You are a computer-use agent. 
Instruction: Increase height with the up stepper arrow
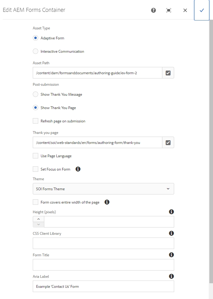[x=39, y=219]
